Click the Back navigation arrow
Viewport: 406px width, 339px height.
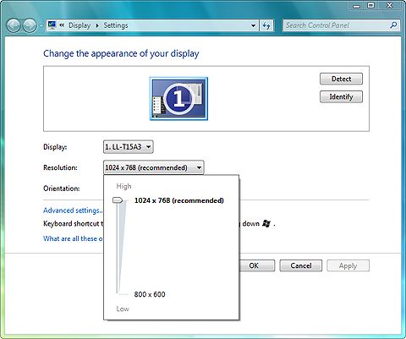pos(14,25)
